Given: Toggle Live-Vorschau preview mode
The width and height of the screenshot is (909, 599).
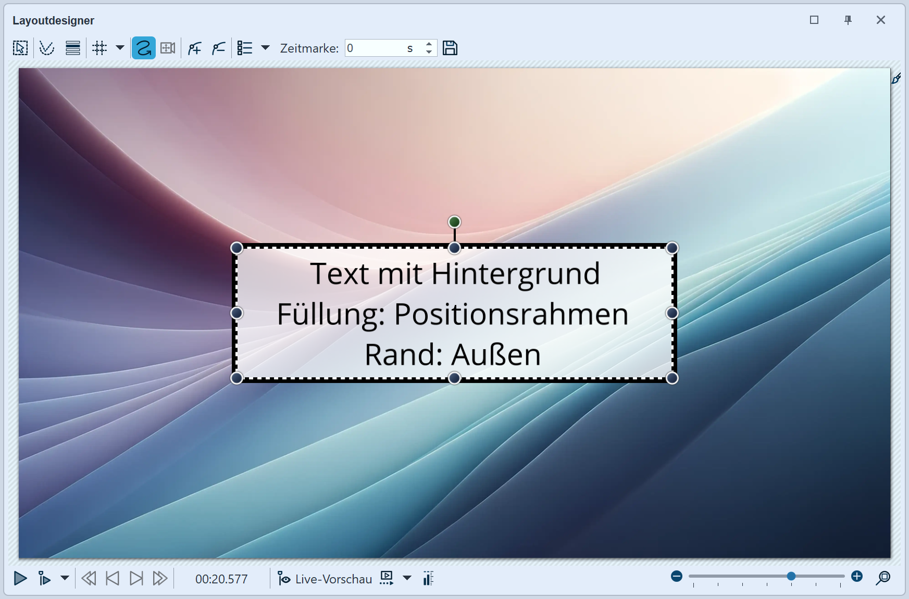Looking at the screenshot, I should pyautogui.click(x=325, y=578).
